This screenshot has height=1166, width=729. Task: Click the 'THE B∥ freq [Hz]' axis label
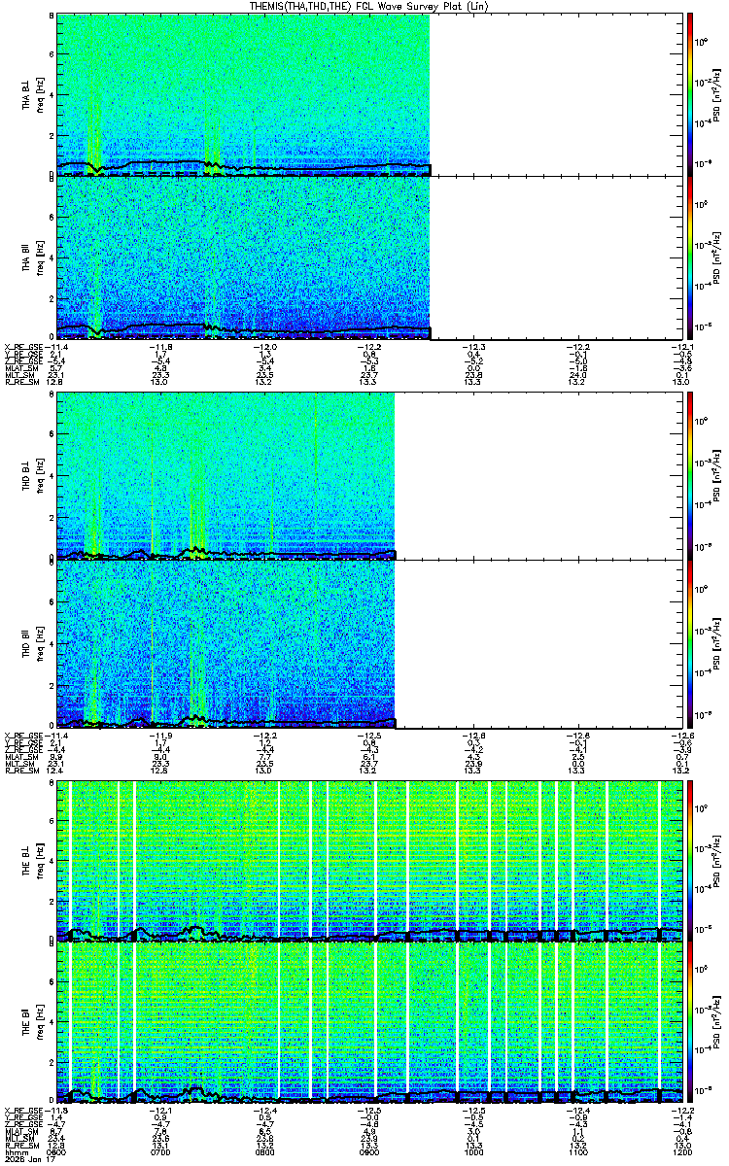[x=33, y=1023]
